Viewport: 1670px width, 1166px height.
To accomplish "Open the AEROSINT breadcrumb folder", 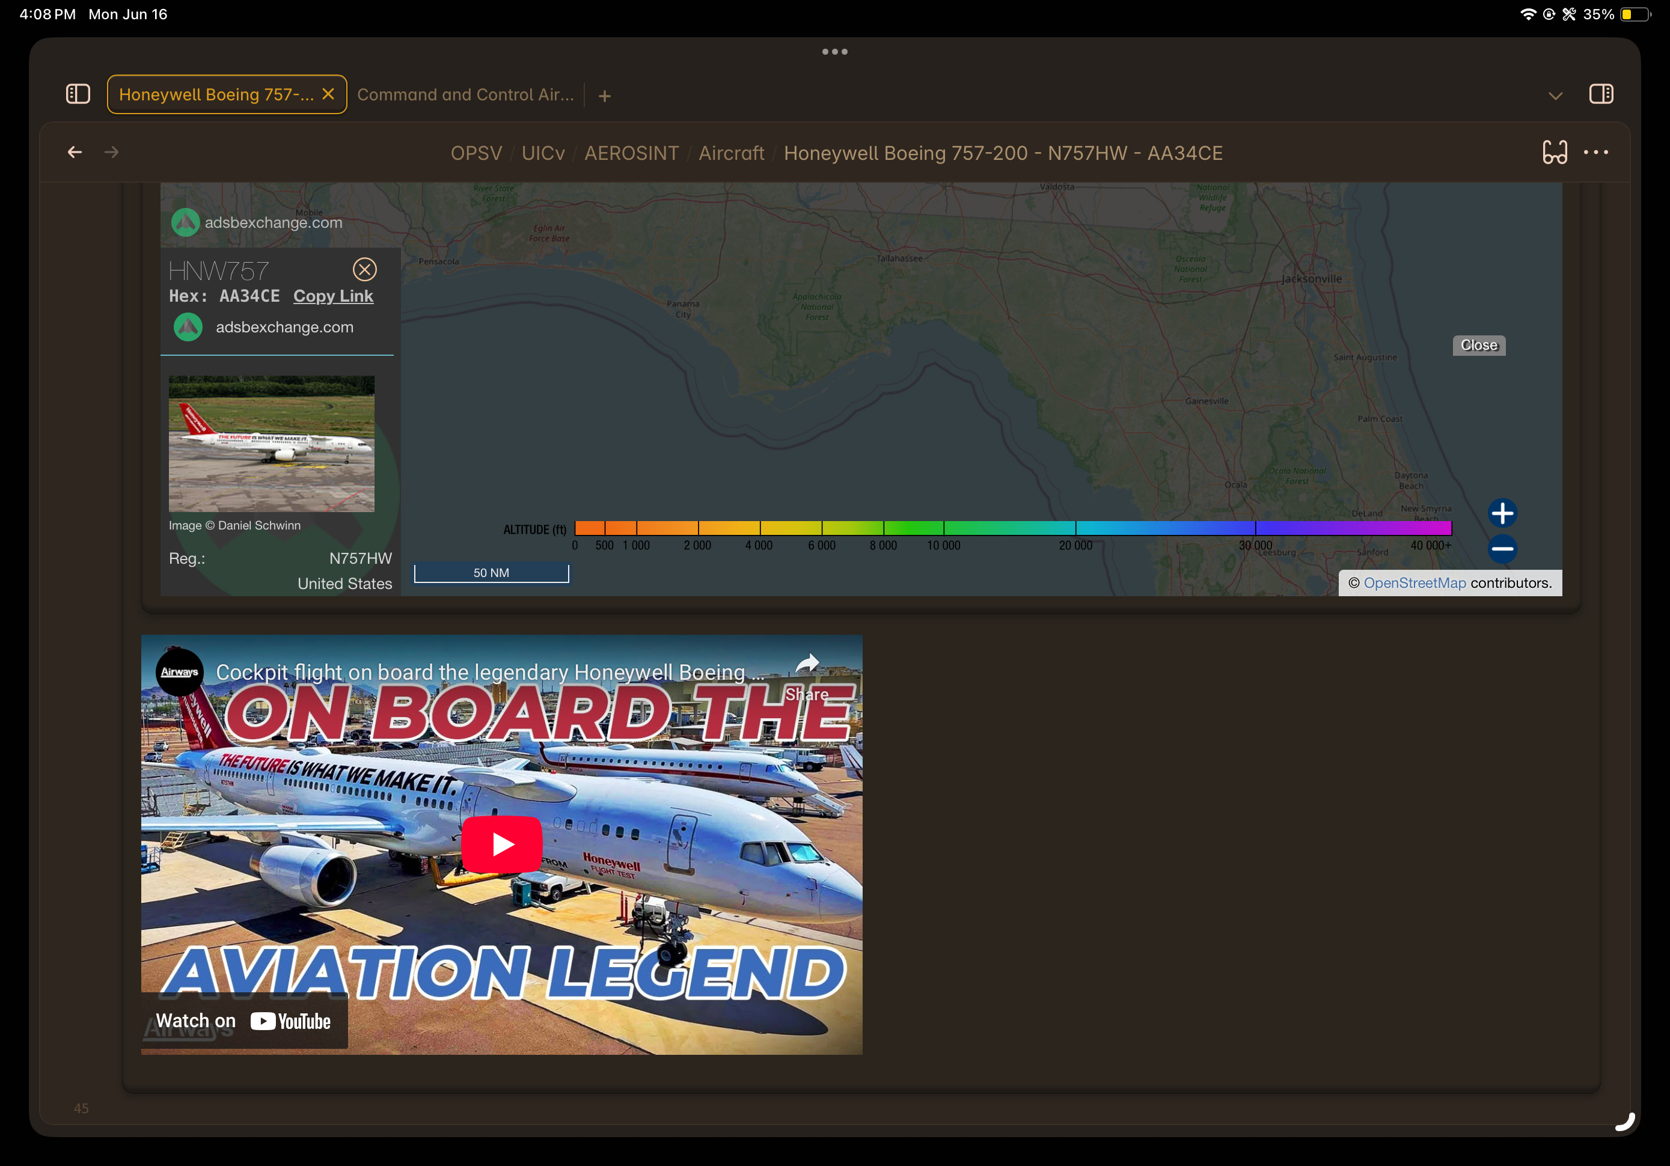I will click(631, 153).
